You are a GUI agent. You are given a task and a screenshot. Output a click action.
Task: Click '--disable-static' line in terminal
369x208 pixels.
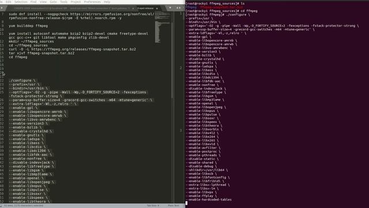tap(202, 159)
